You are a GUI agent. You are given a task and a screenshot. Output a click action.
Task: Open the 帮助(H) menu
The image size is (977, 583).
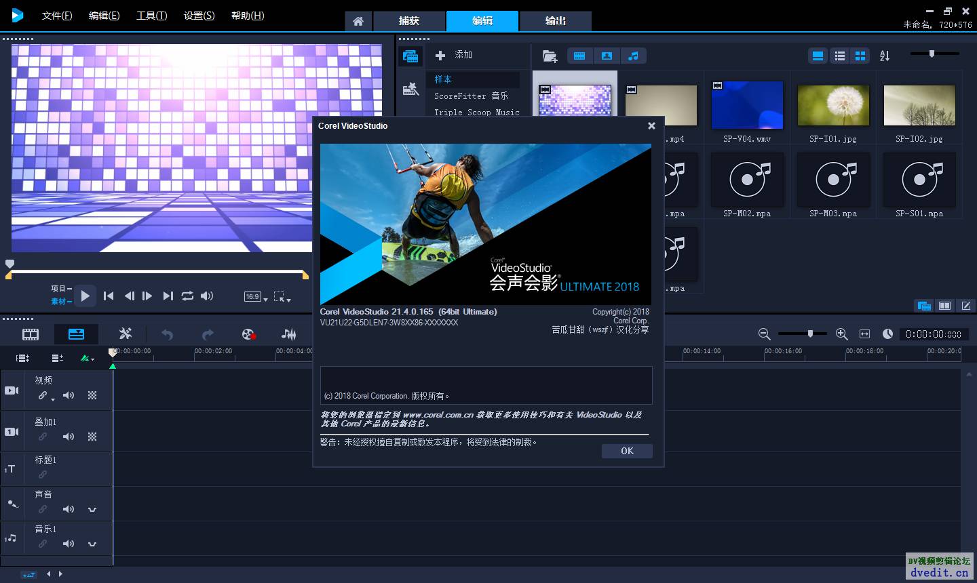pos(248,16)
